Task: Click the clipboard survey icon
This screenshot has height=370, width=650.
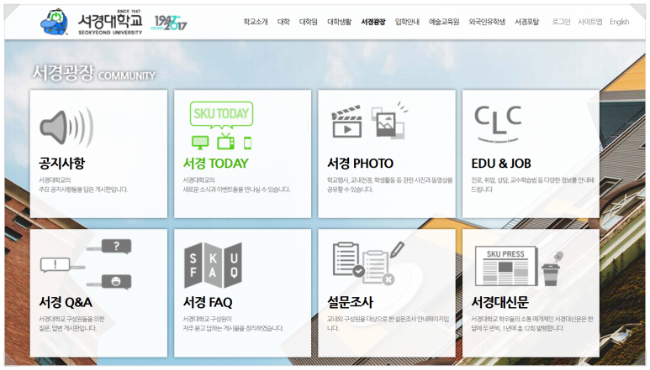Action: (x=368, y=263)
